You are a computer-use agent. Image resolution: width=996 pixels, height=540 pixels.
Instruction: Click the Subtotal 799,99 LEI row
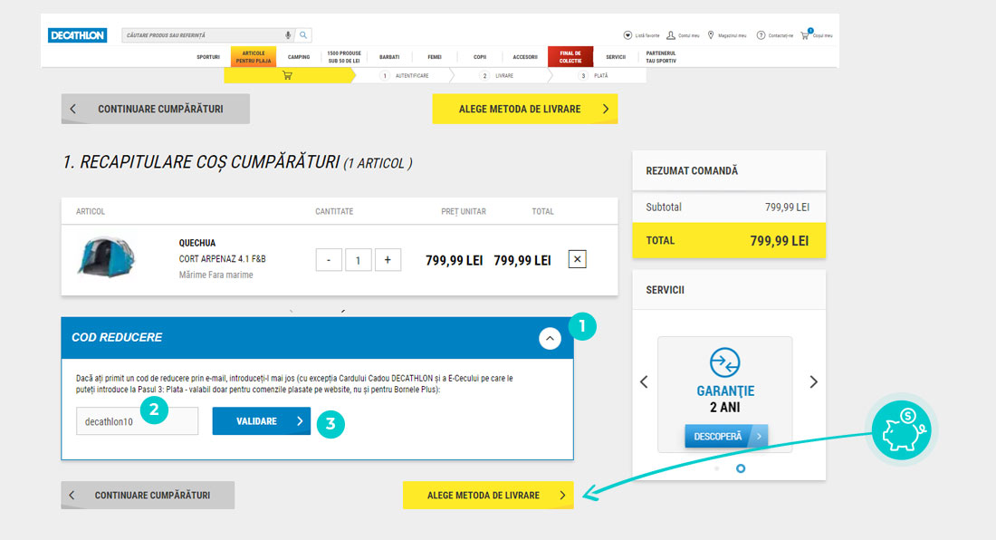(729, 207)
